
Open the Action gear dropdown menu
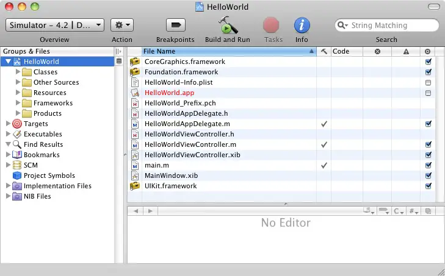[x=121, y=25]
